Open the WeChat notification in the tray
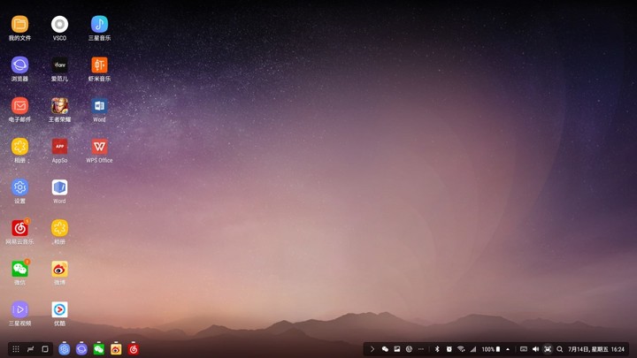Viewport: 637px width, 358px height. point(385,349)
